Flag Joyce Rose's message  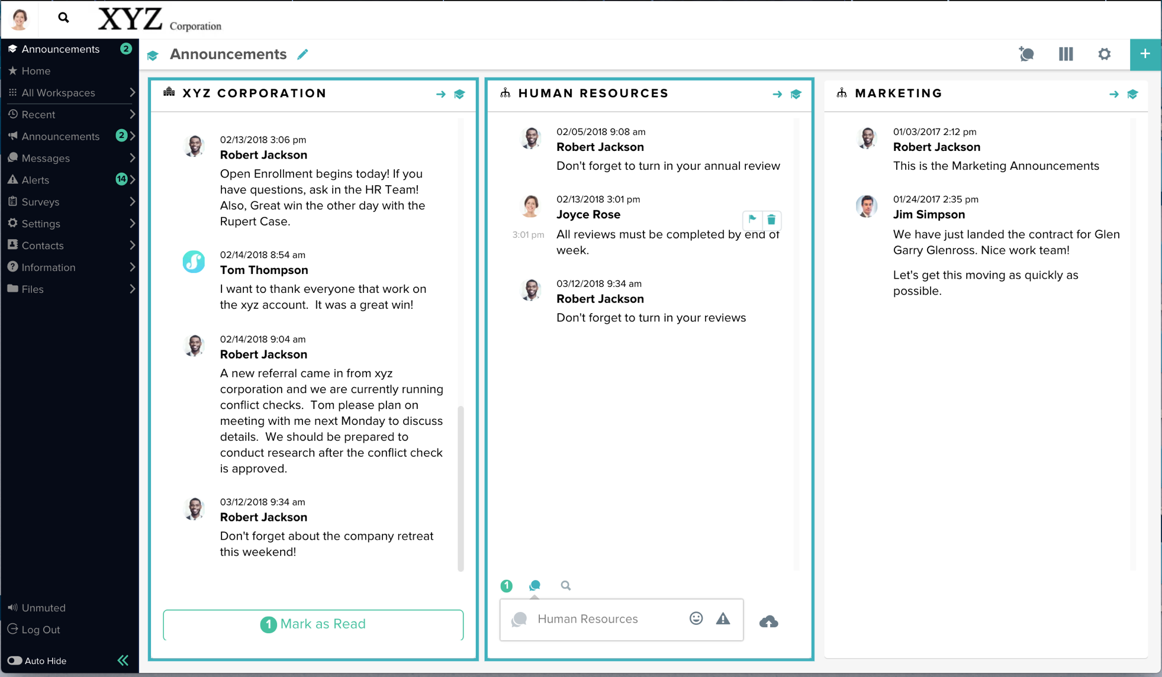click(x=752, y=220)
